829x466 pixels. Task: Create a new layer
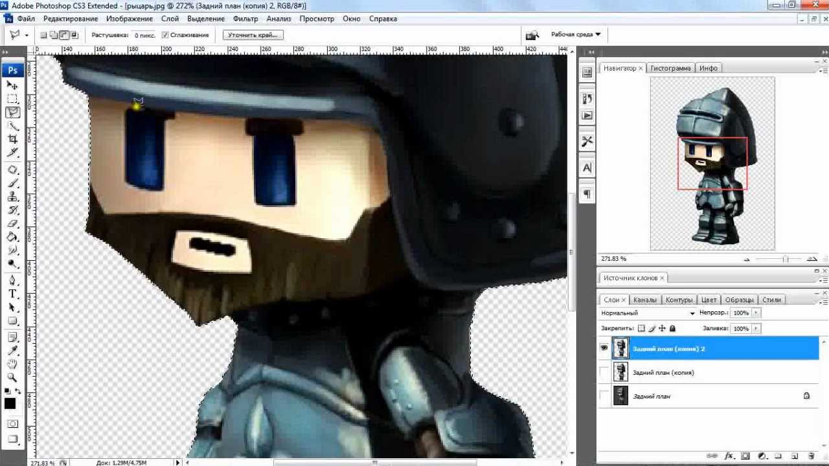tap(795, 456)
